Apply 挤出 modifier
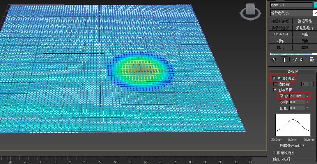Viewport: 317px width, 164px height. [280, 48]
